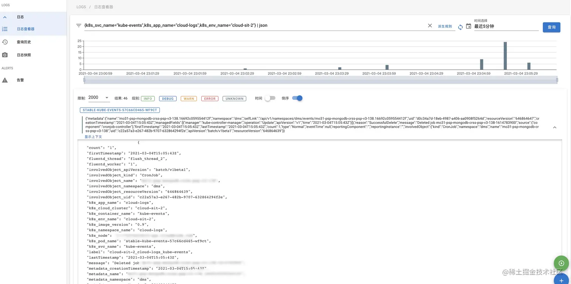571x284 pixels.
Task: Click 派生规则 link
Action: pyautogui.click(x=445, y=26)
